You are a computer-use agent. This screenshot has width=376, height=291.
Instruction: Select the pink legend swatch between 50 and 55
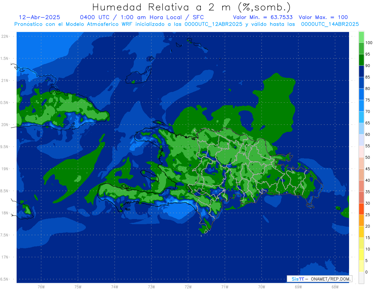(x=361, y=151)
